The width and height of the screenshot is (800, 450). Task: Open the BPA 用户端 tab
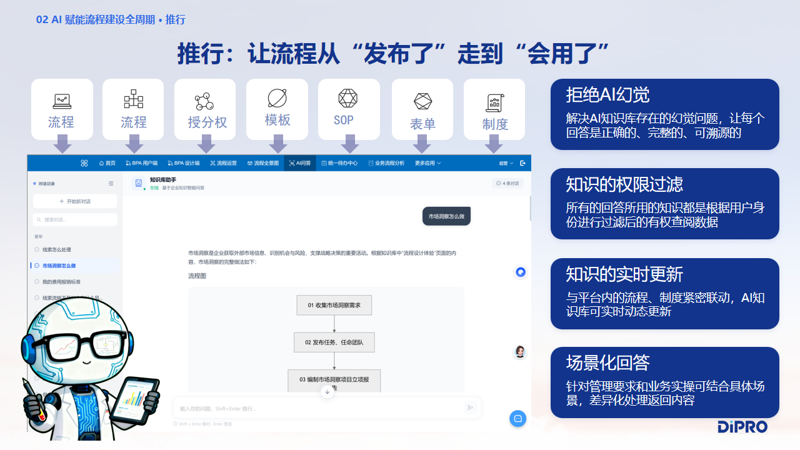(x=141, y=163)
